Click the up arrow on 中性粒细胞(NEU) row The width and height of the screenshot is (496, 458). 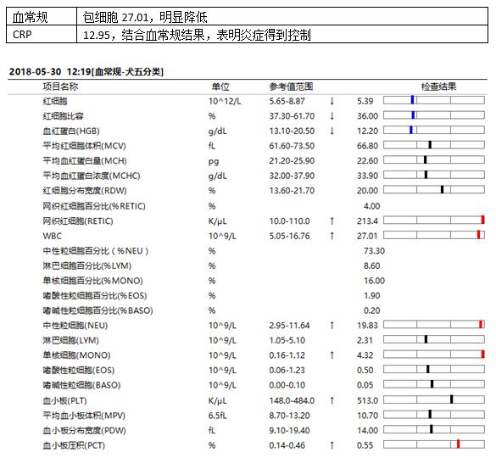(x=332, y=326)
